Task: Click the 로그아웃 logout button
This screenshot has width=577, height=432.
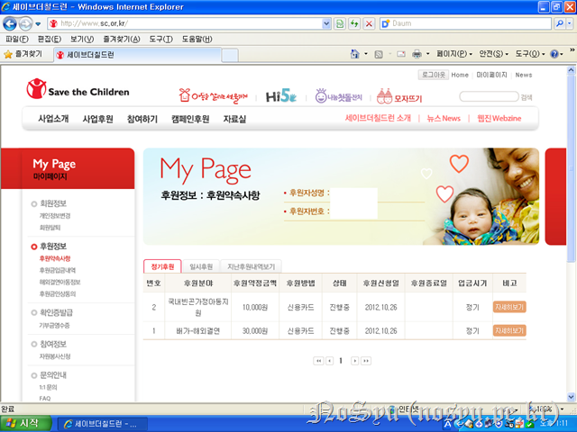Action: click(x=433, y=75)
